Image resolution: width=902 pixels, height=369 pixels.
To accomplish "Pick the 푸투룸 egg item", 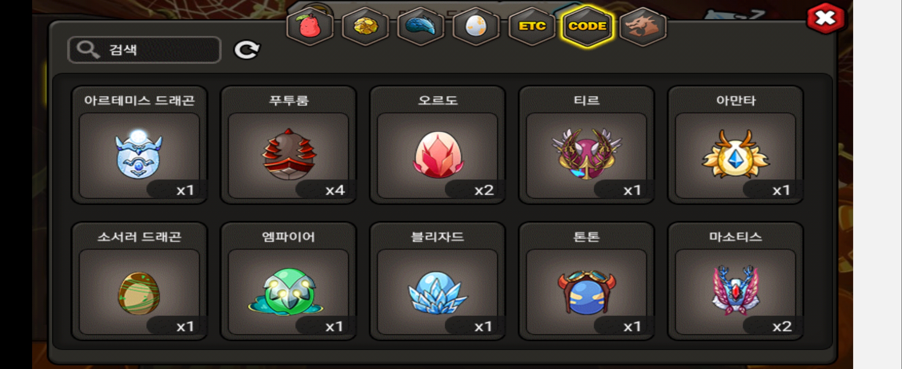I will coord(288,145).
